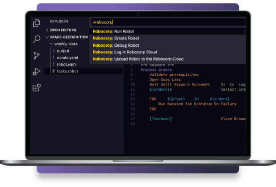Open the Source Control branch icon
Viewport: 276px width, 187px height.
[37, 55]
